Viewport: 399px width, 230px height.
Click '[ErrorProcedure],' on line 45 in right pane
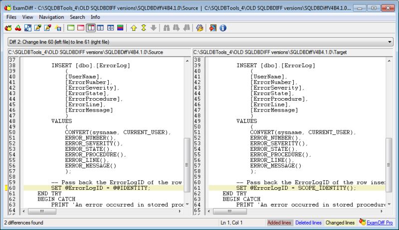pyautogui.click(x=279, y=99)
